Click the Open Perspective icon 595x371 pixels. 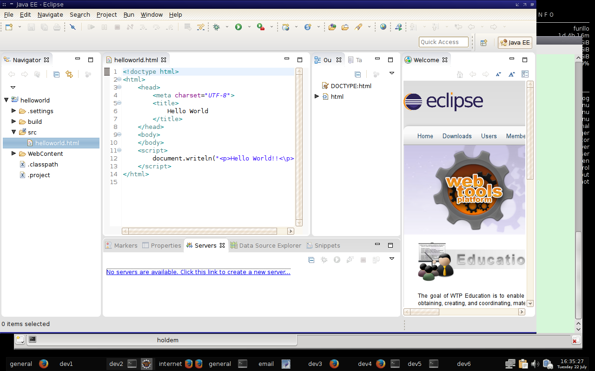coord(483,43)
